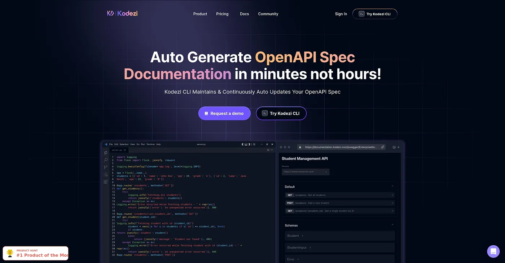Viewport: 505px width, 263px height.
Task: Expand the StudentInput schema
Action: (x=339, y=247)
